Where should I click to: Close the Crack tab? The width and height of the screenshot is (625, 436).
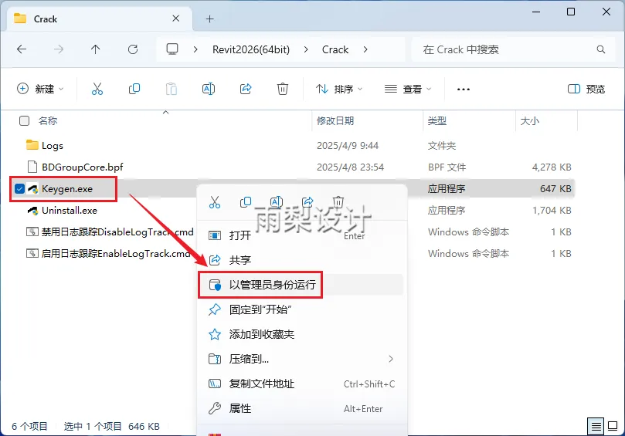tap(176, 19)
